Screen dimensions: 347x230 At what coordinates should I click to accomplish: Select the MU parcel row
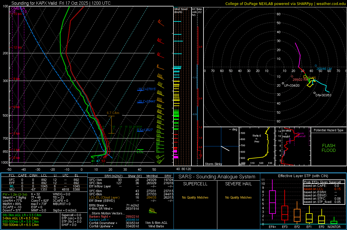click(x=44, y=189)
